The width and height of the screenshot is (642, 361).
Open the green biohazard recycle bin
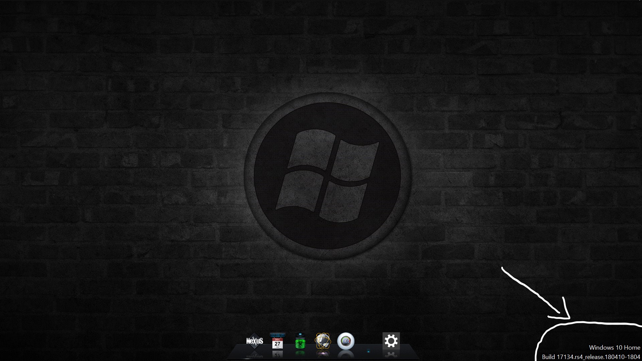[x=300, y=342]
